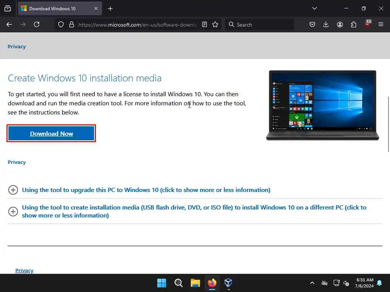Close the Download Windows 10 tab
The width and height of the screenshot is (390, 292).
[x=96, y=9]
